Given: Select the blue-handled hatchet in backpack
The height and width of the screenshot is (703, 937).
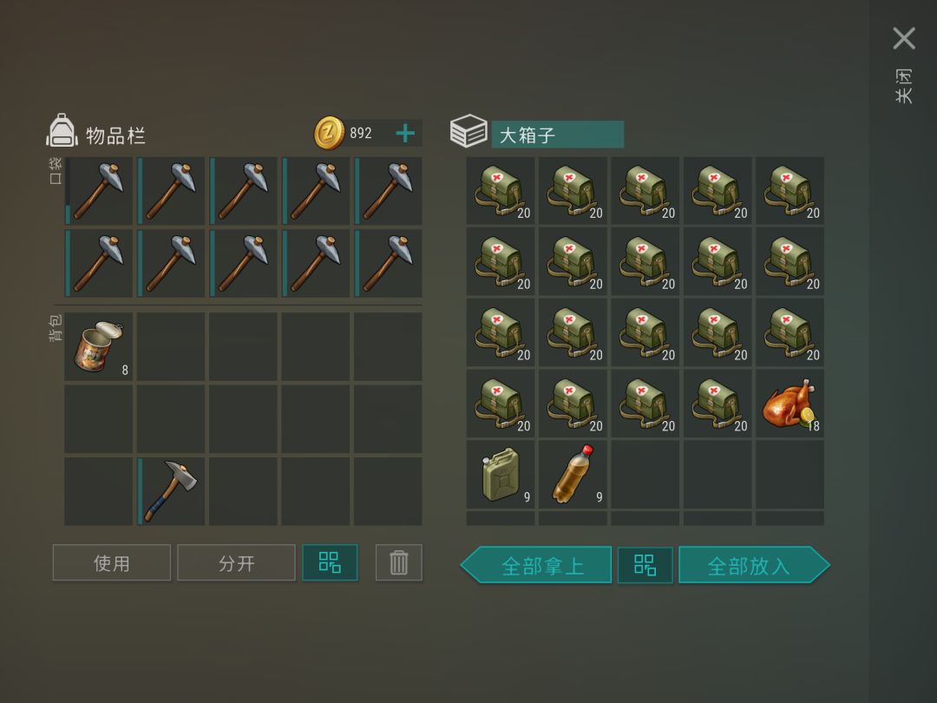Looking at the screenshot, I should pos(171,491).
